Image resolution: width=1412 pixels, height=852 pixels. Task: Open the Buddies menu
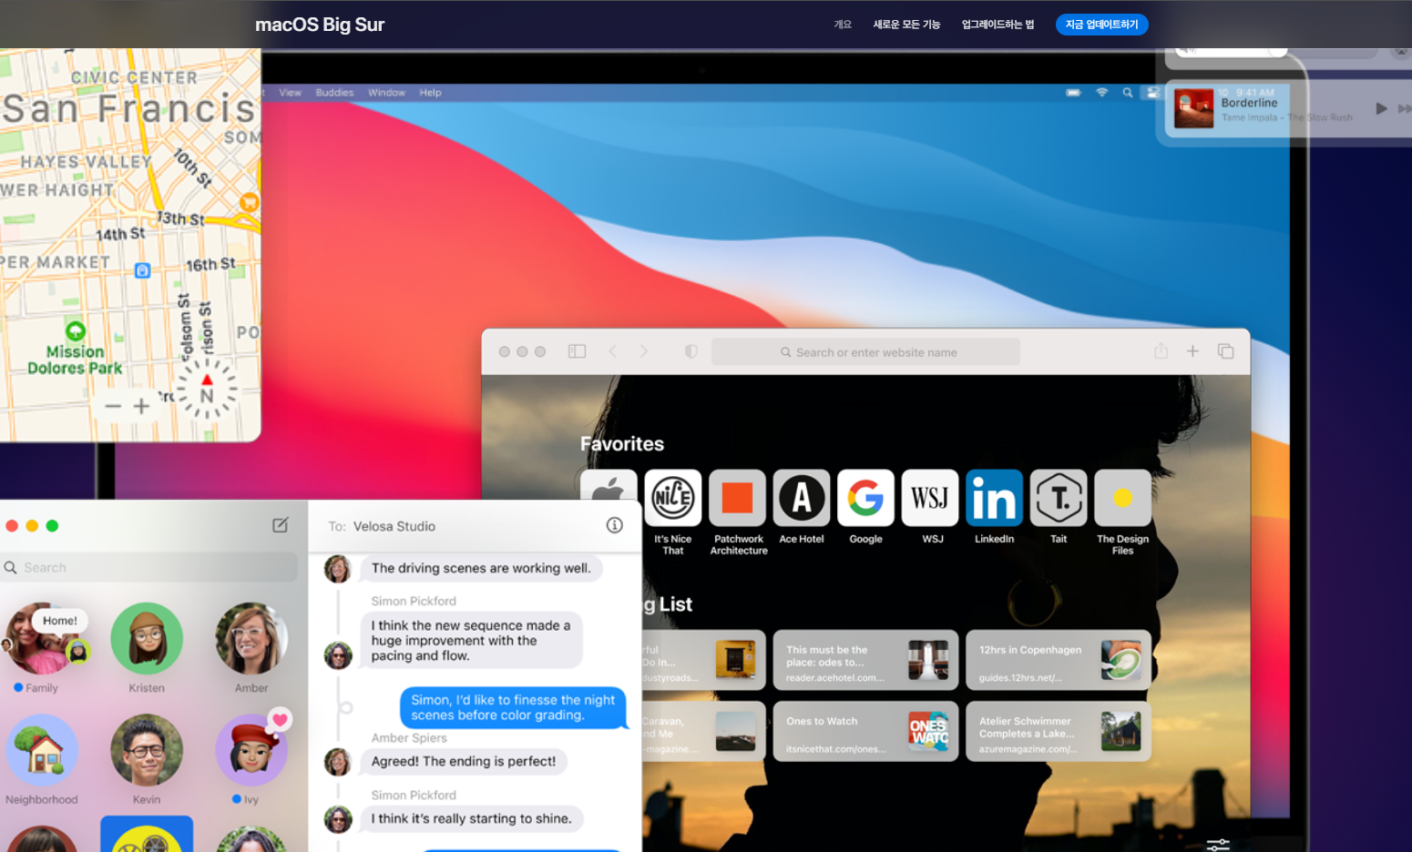point(334,93)
